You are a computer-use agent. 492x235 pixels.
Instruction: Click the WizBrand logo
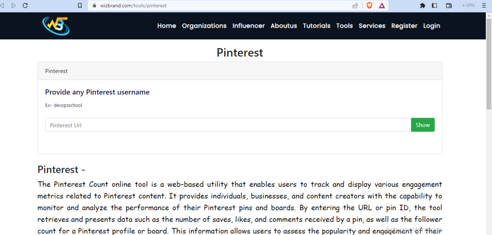tap(56, 25)
